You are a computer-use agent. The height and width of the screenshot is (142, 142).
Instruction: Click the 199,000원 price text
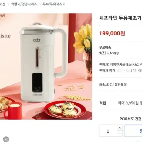[112, 33]
